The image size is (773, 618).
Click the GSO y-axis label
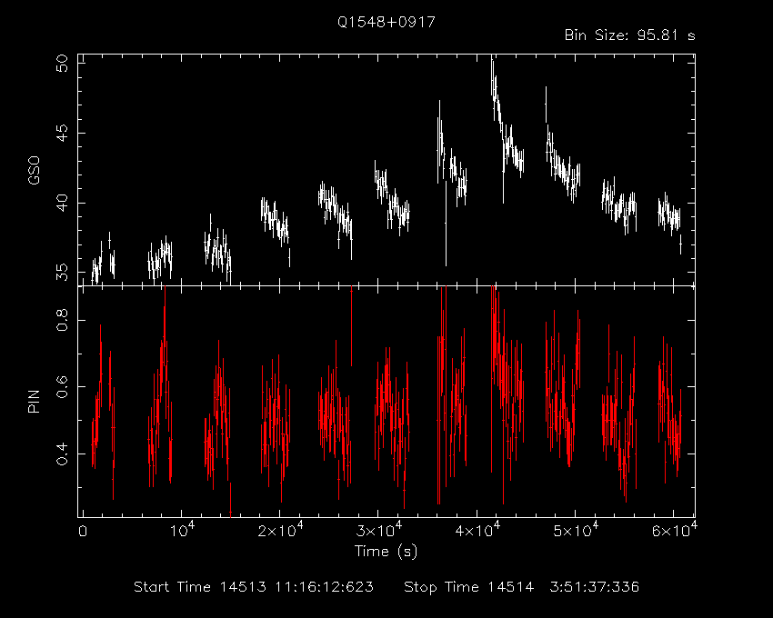click(x=34, y=171)
